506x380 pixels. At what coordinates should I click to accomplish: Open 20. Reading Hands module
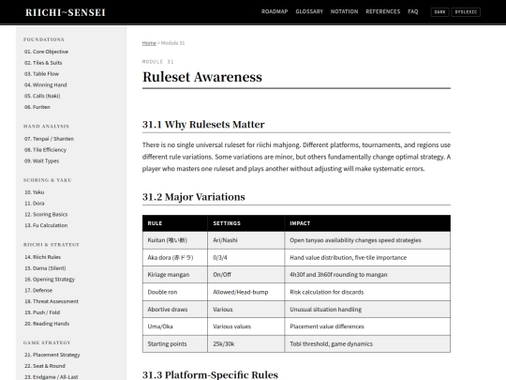coord(47,324)
